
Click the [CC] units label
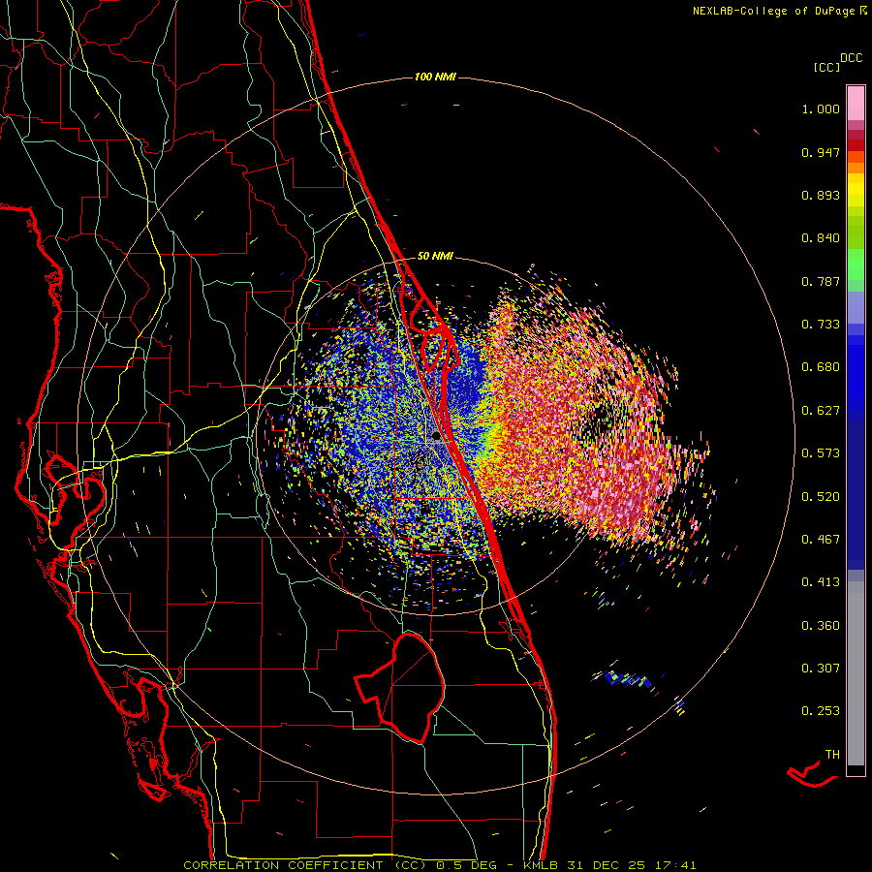pos(826,67)
